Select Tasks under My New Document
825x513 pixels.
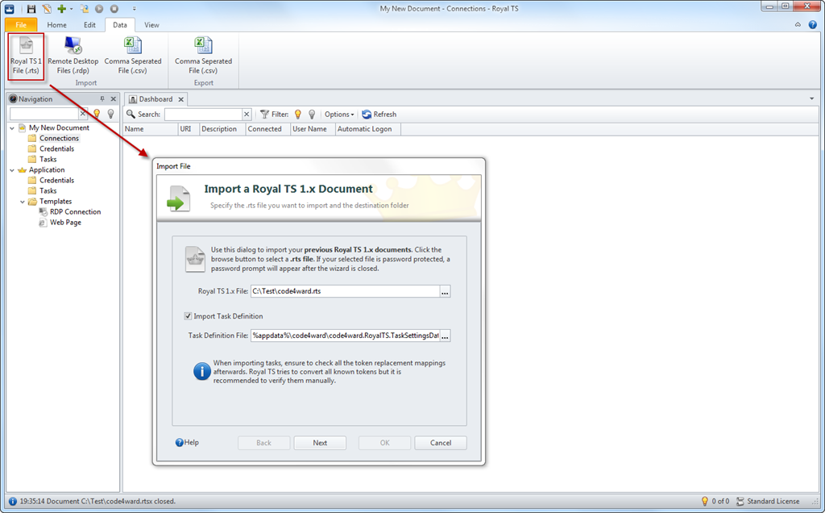tap(48, 159)
